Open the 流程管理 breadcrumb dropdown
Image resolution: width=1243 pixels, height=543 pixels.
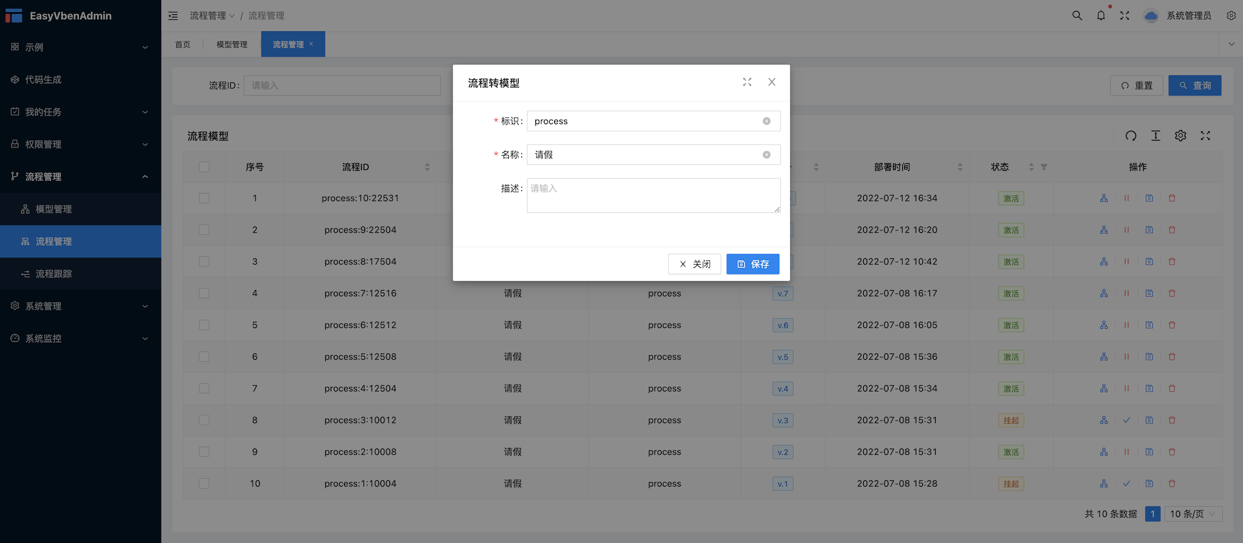(212, 16)
